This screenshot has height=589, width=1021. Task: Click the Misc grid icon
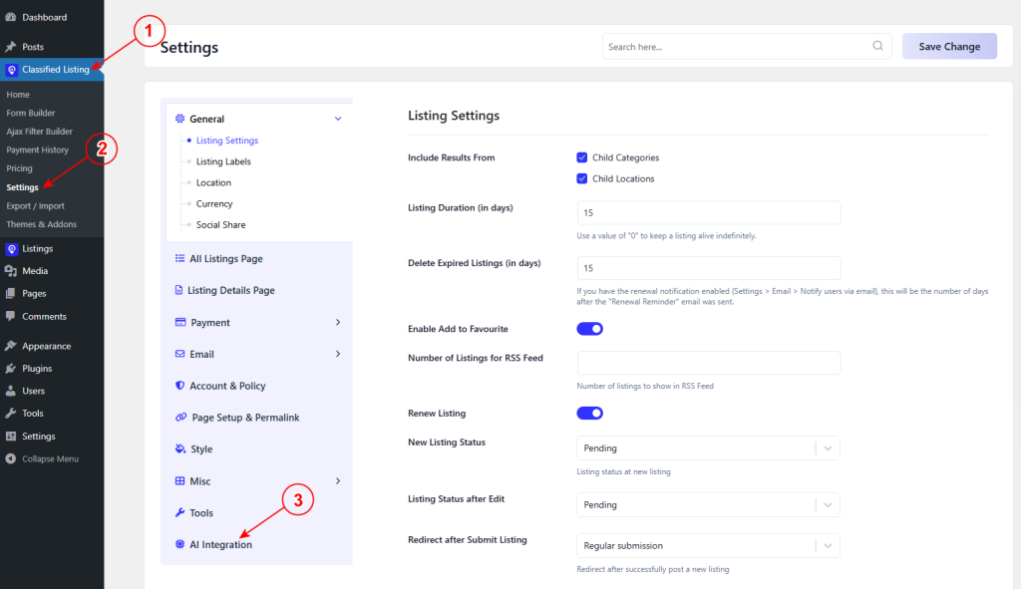click(x=179, y=481)
